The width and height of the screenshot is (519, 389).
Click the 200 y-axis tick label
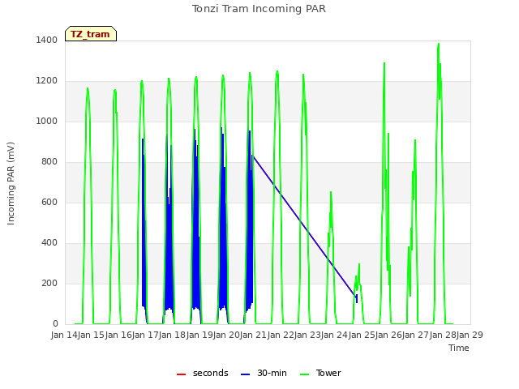[49, 283]
